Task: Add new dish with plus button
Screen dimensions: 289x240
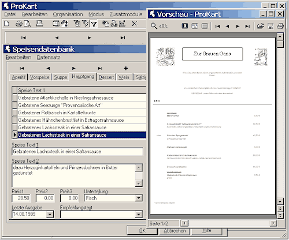Action: (x=126, y=68)
